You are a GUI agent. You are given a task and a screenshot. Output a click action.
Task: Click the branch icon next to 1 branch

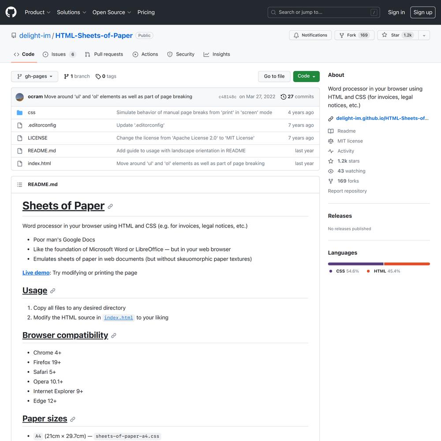pyautogui.click(x=66, y=76)
